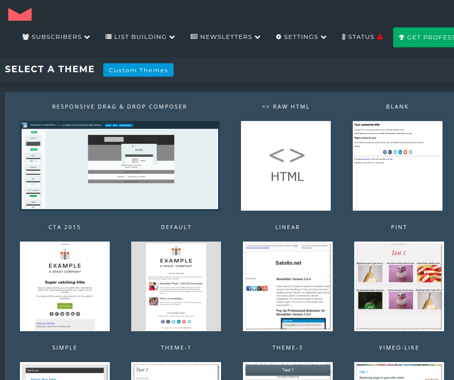Screen dimensions: 454x380
Task: Click the List Building list icon
Action: click(x=109, y=37)
